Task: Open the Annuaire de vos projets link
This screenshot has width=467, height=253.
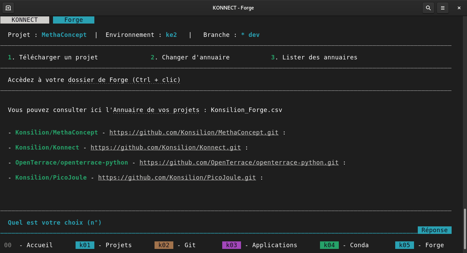Action: point(156,110)
